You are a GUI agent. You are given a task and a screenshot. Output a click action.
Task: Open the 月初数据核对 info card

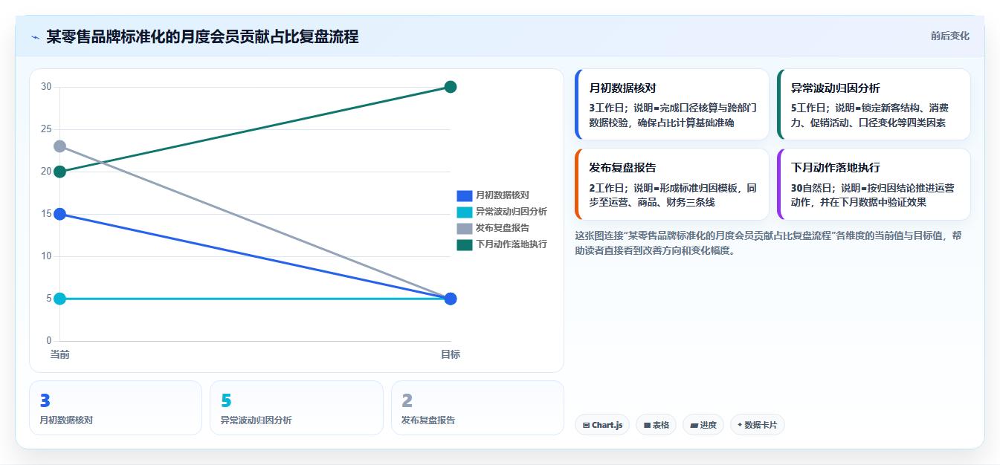(672, 105)
